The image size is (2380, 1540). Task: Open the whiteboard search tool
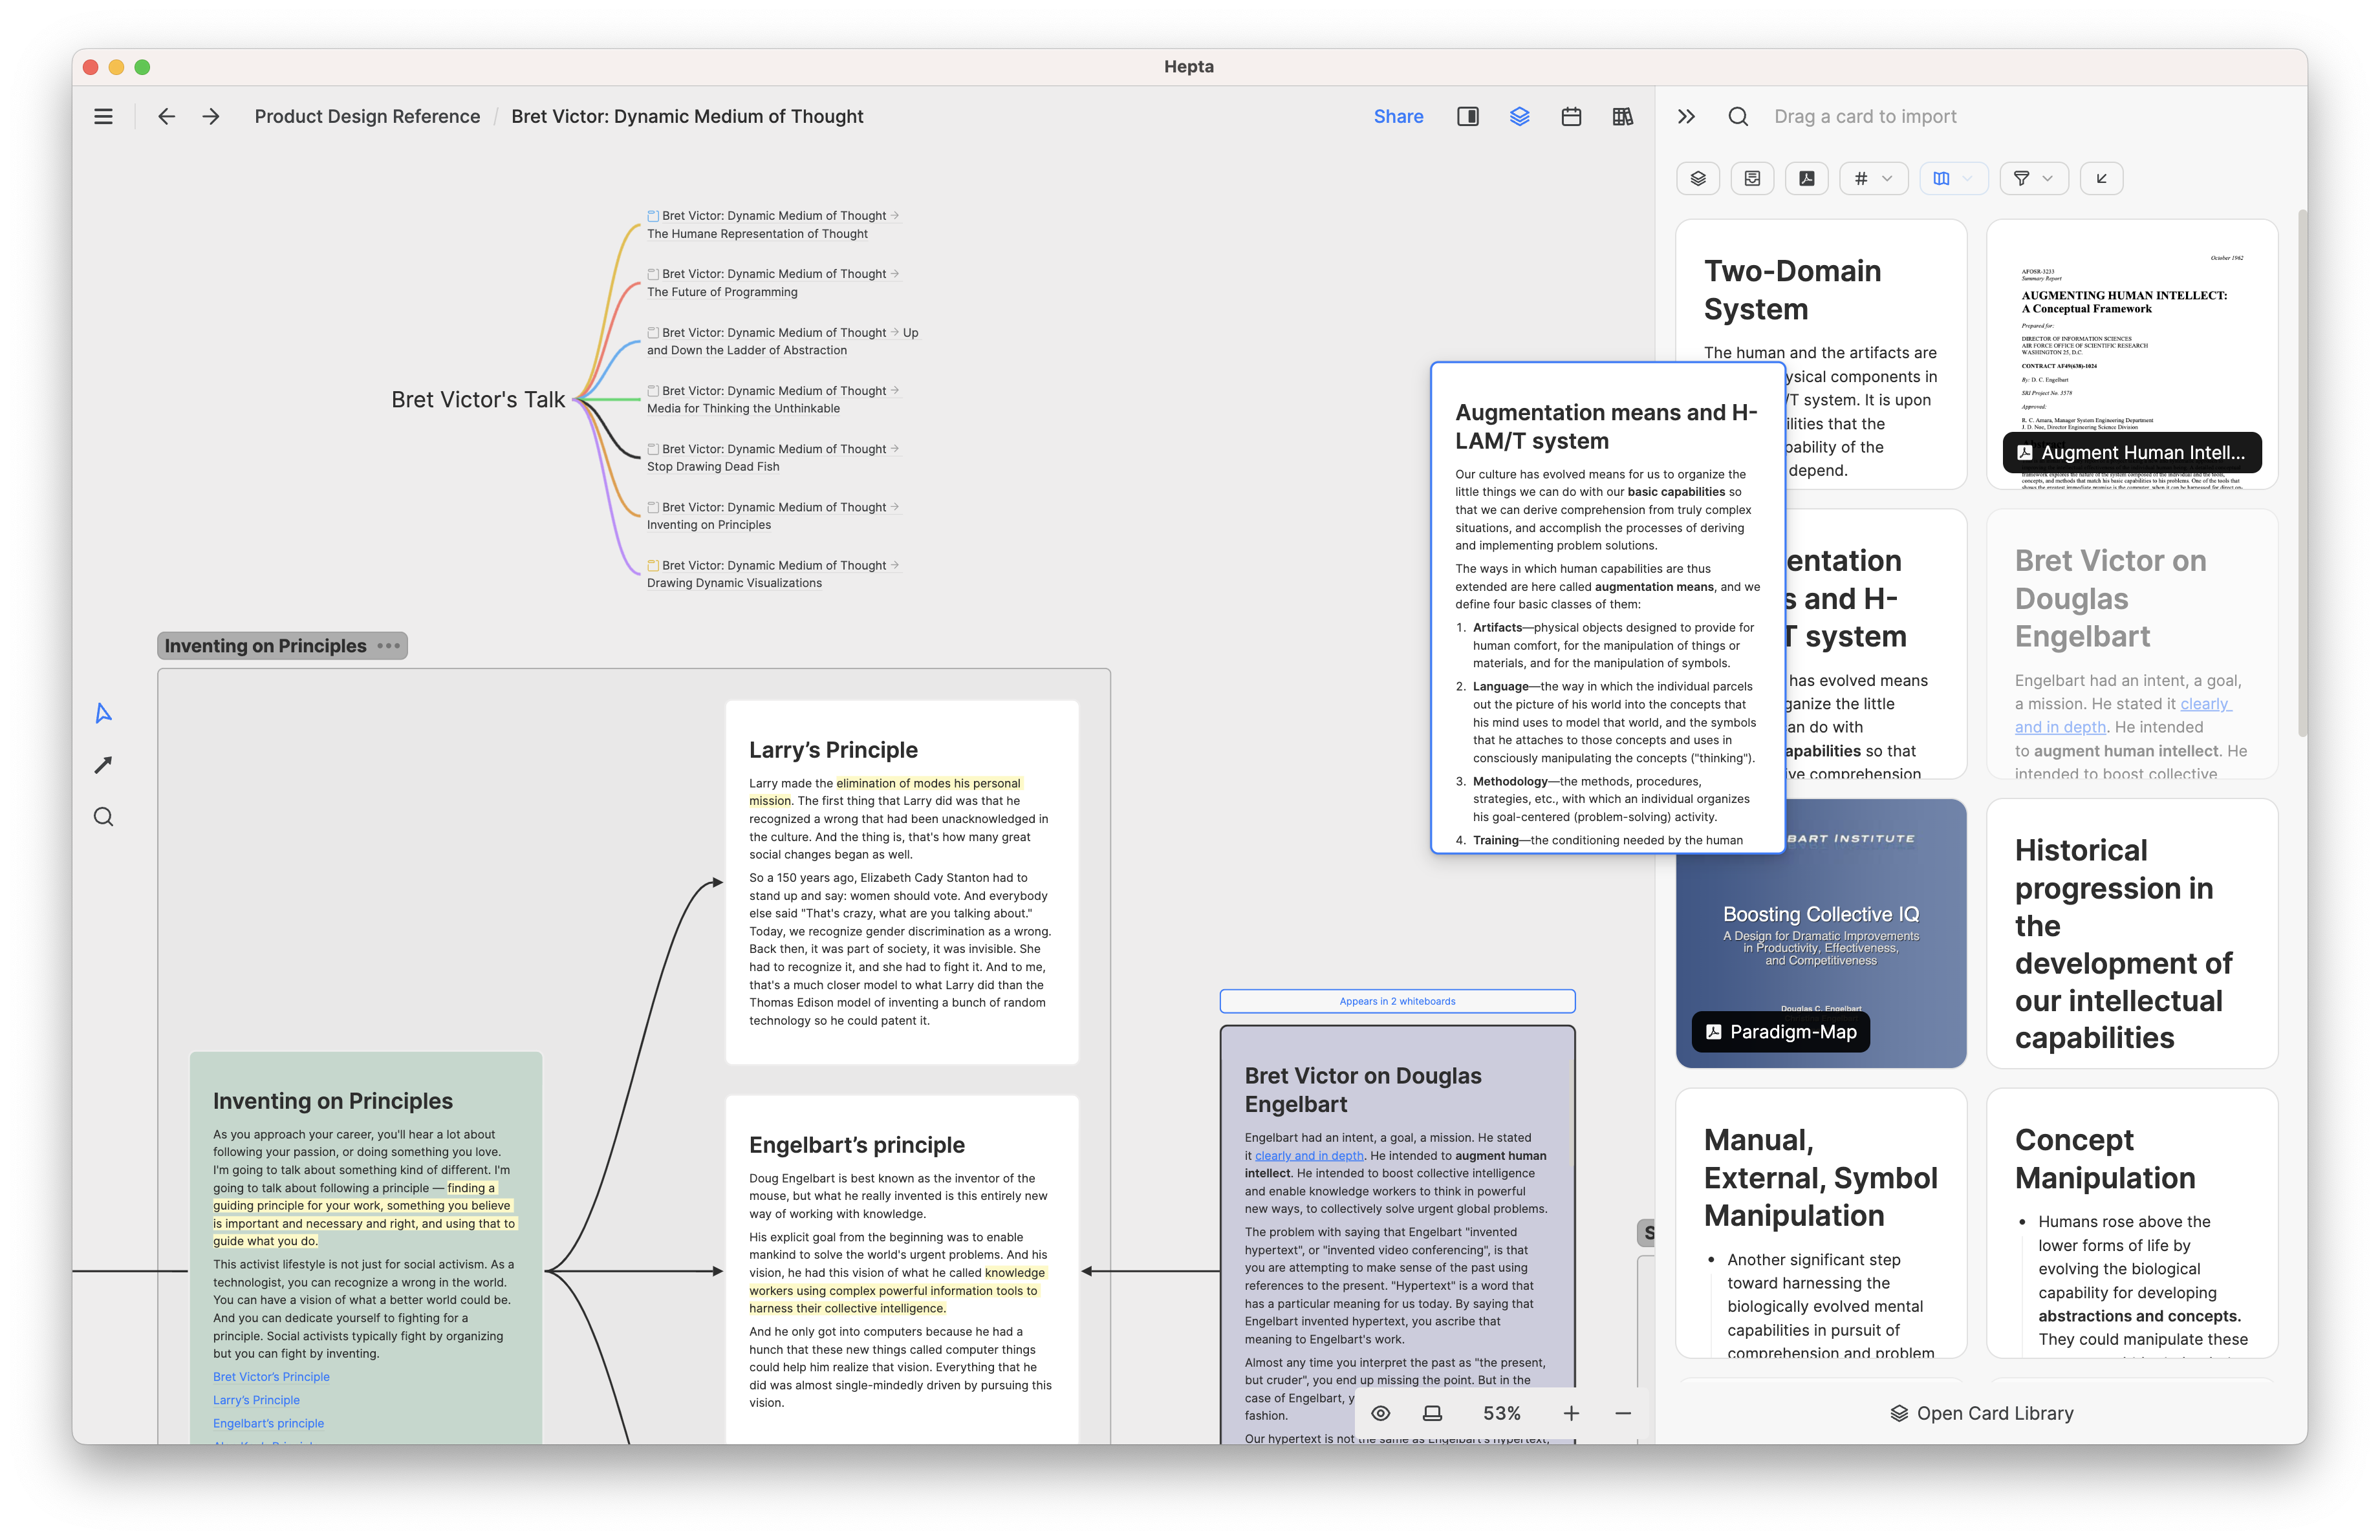click(x=103, y=817)
